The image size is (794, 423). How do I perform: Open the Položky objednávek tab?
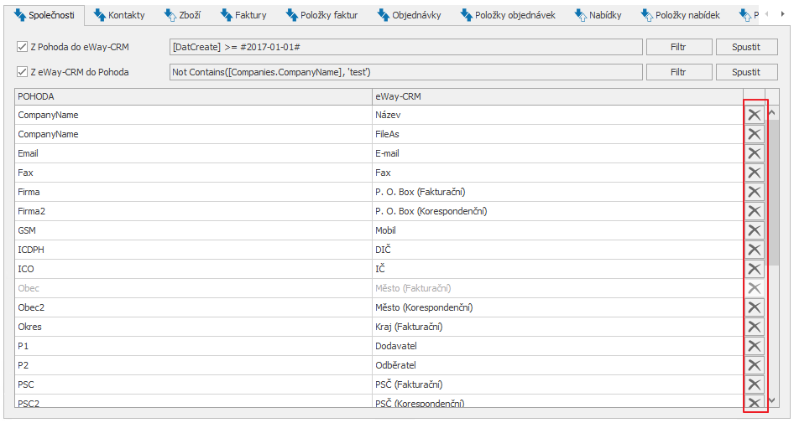(508, 15)
